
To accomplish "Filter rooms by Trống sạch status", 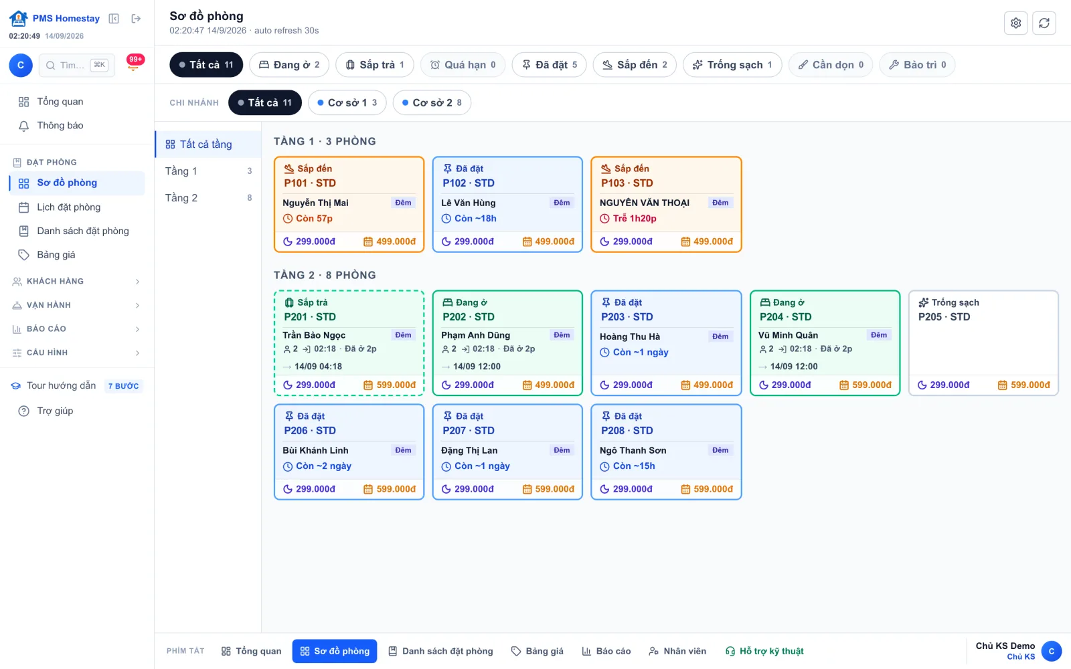I will point(732,65).
